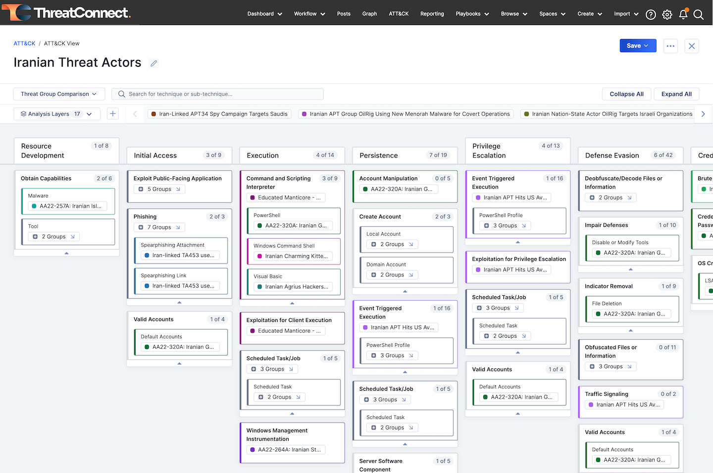Click AA22-257A layer color dot under Malware
Viewport: 713px width, 473px height.
pos(34,206)
